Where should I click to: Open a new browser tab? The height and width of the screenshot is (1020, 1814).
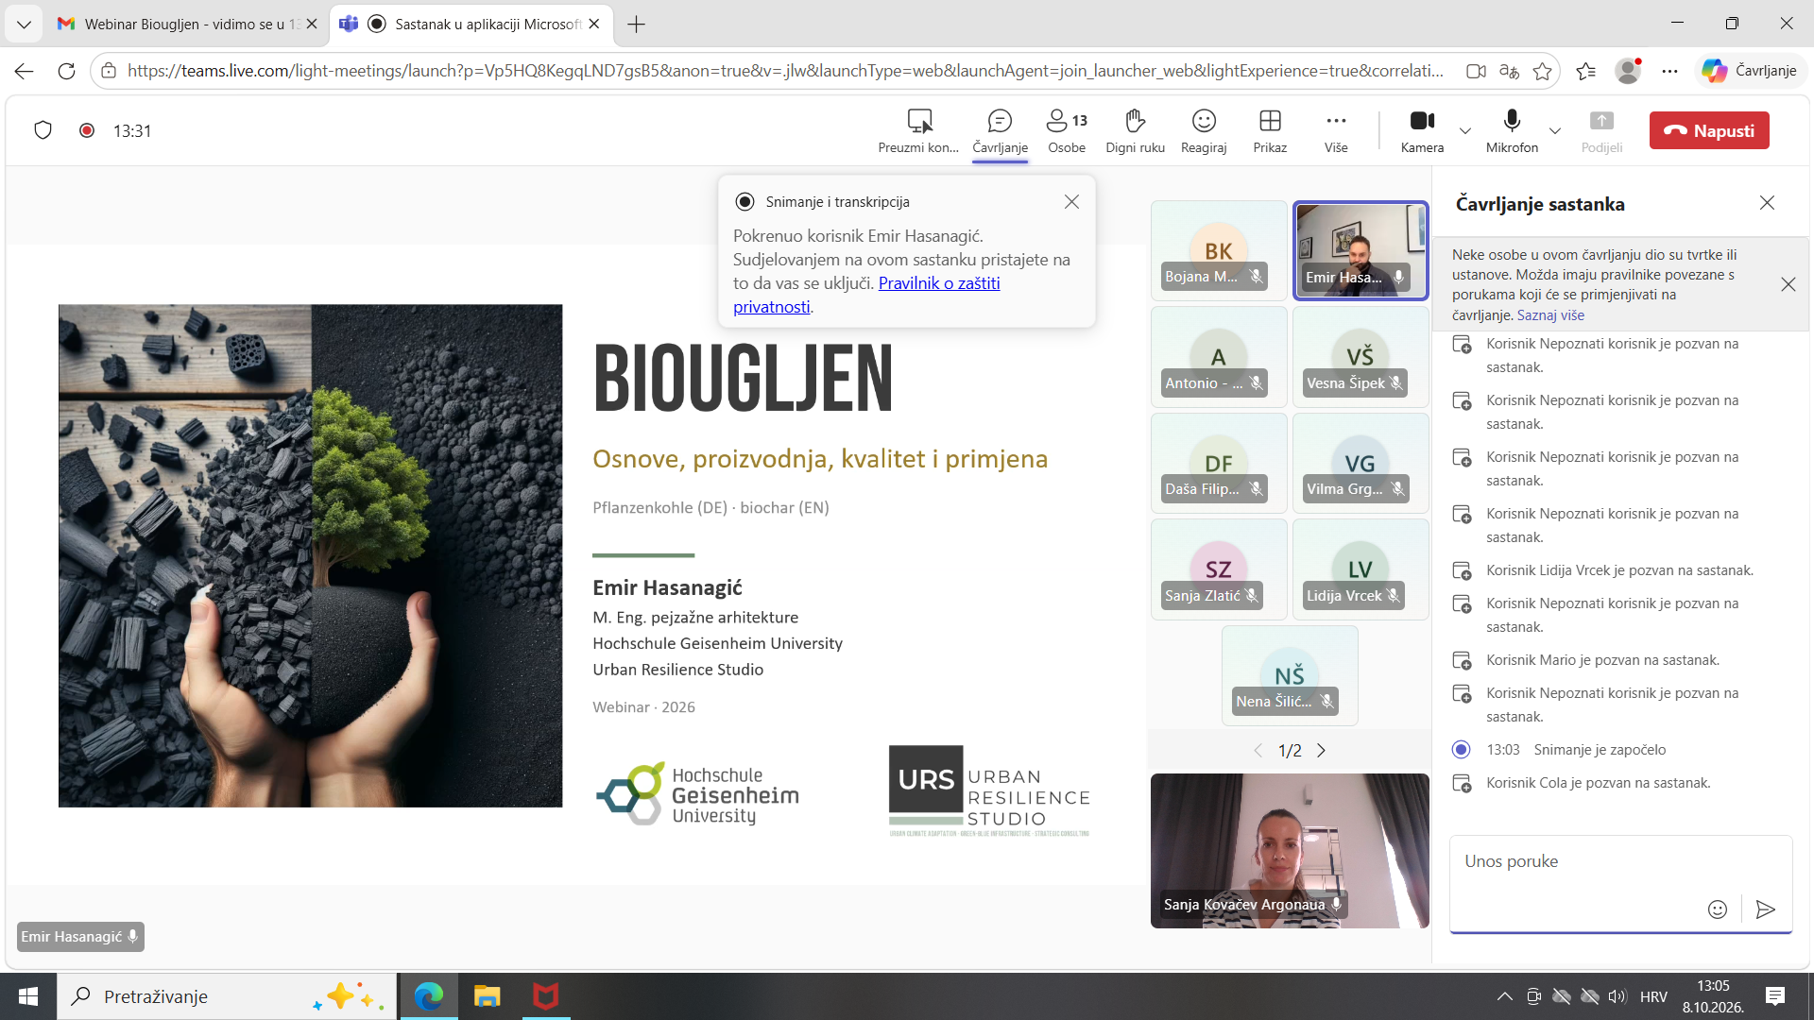point(636,24)
